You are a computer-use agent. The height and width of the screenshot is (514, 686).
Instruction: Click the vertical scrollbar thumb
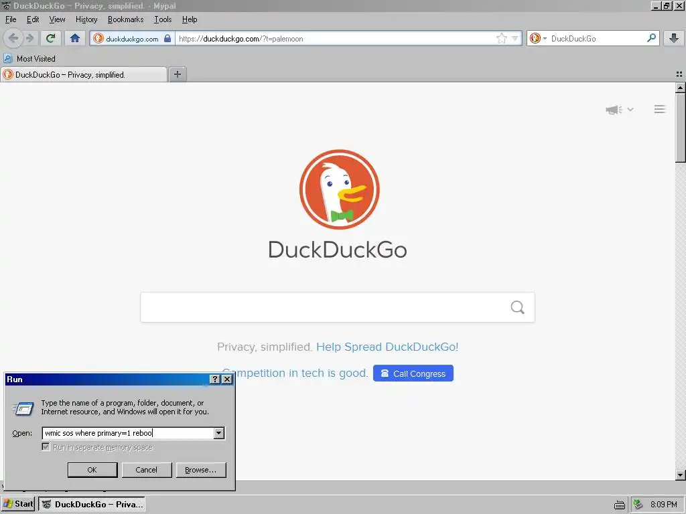pos(681,128)
